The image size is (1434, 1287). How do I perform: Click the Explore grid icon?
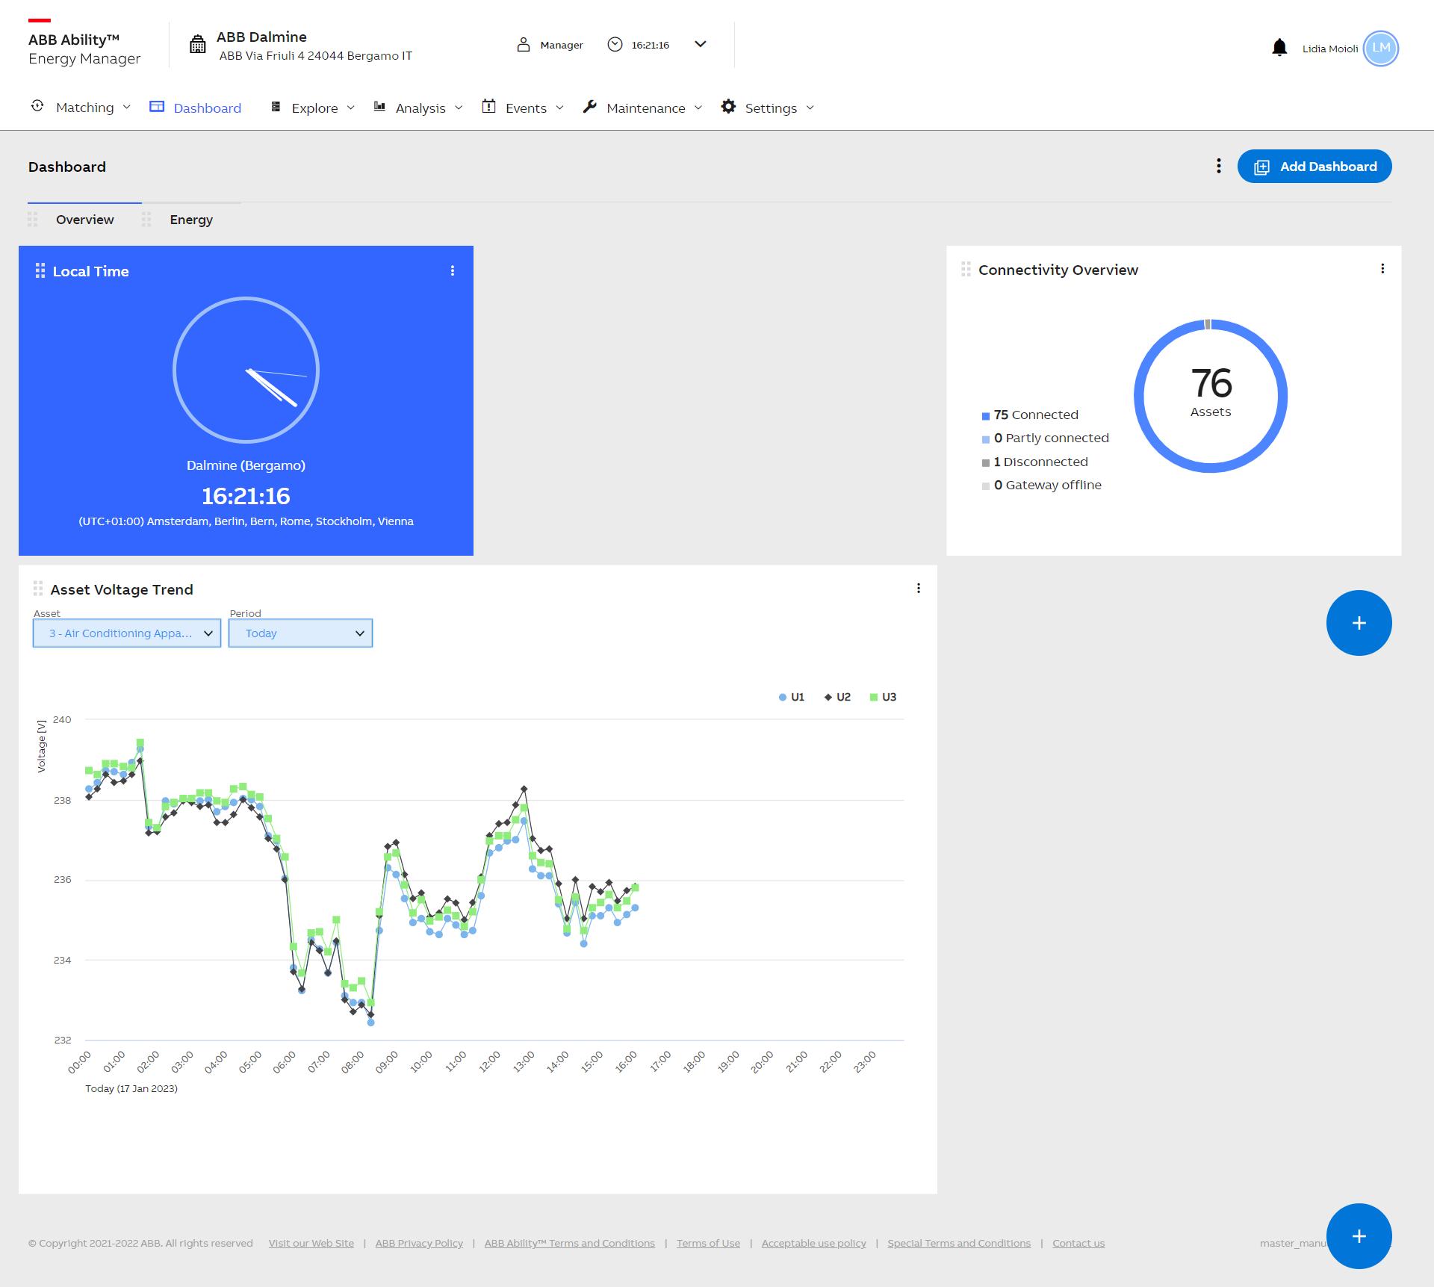274,107
